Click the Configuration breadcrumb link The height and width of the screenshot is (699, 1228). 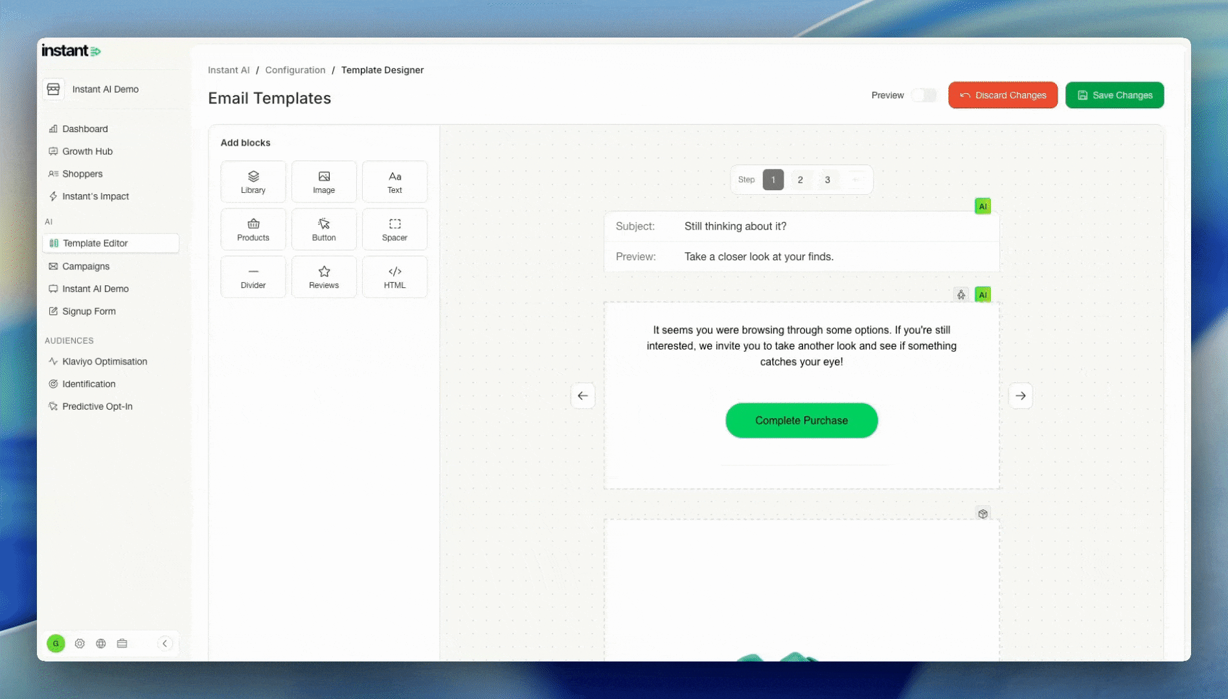295,70
